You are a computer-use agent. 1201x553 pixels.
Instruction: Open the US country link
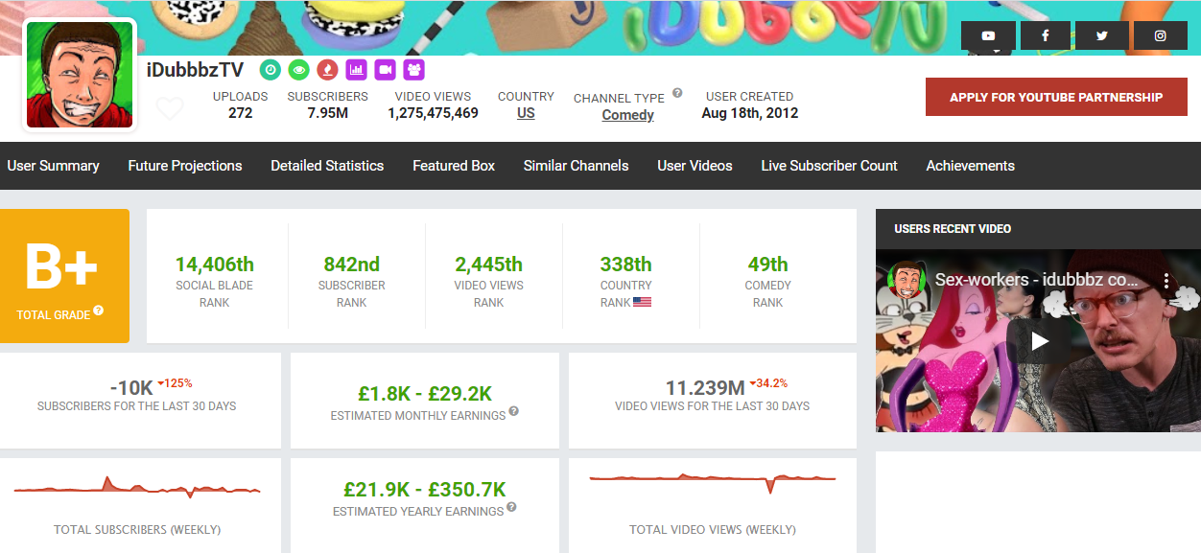[x=526, y=113]
